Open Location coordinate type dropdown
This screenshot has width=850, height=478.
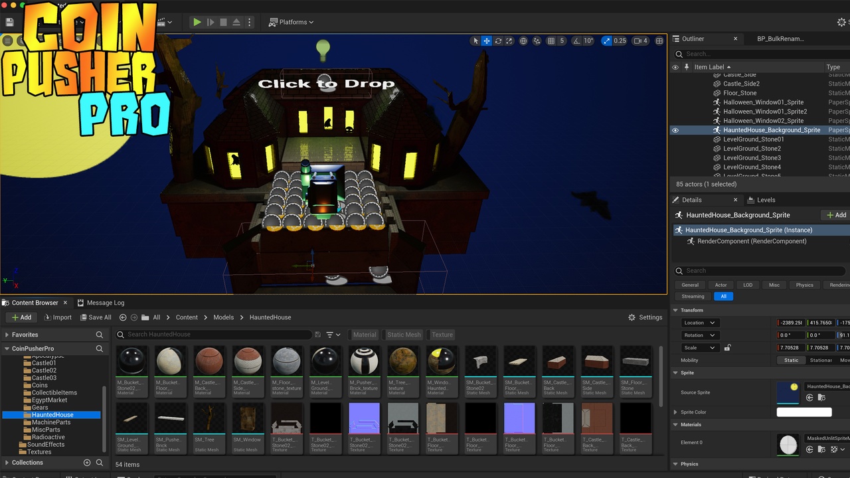point(700,323)
